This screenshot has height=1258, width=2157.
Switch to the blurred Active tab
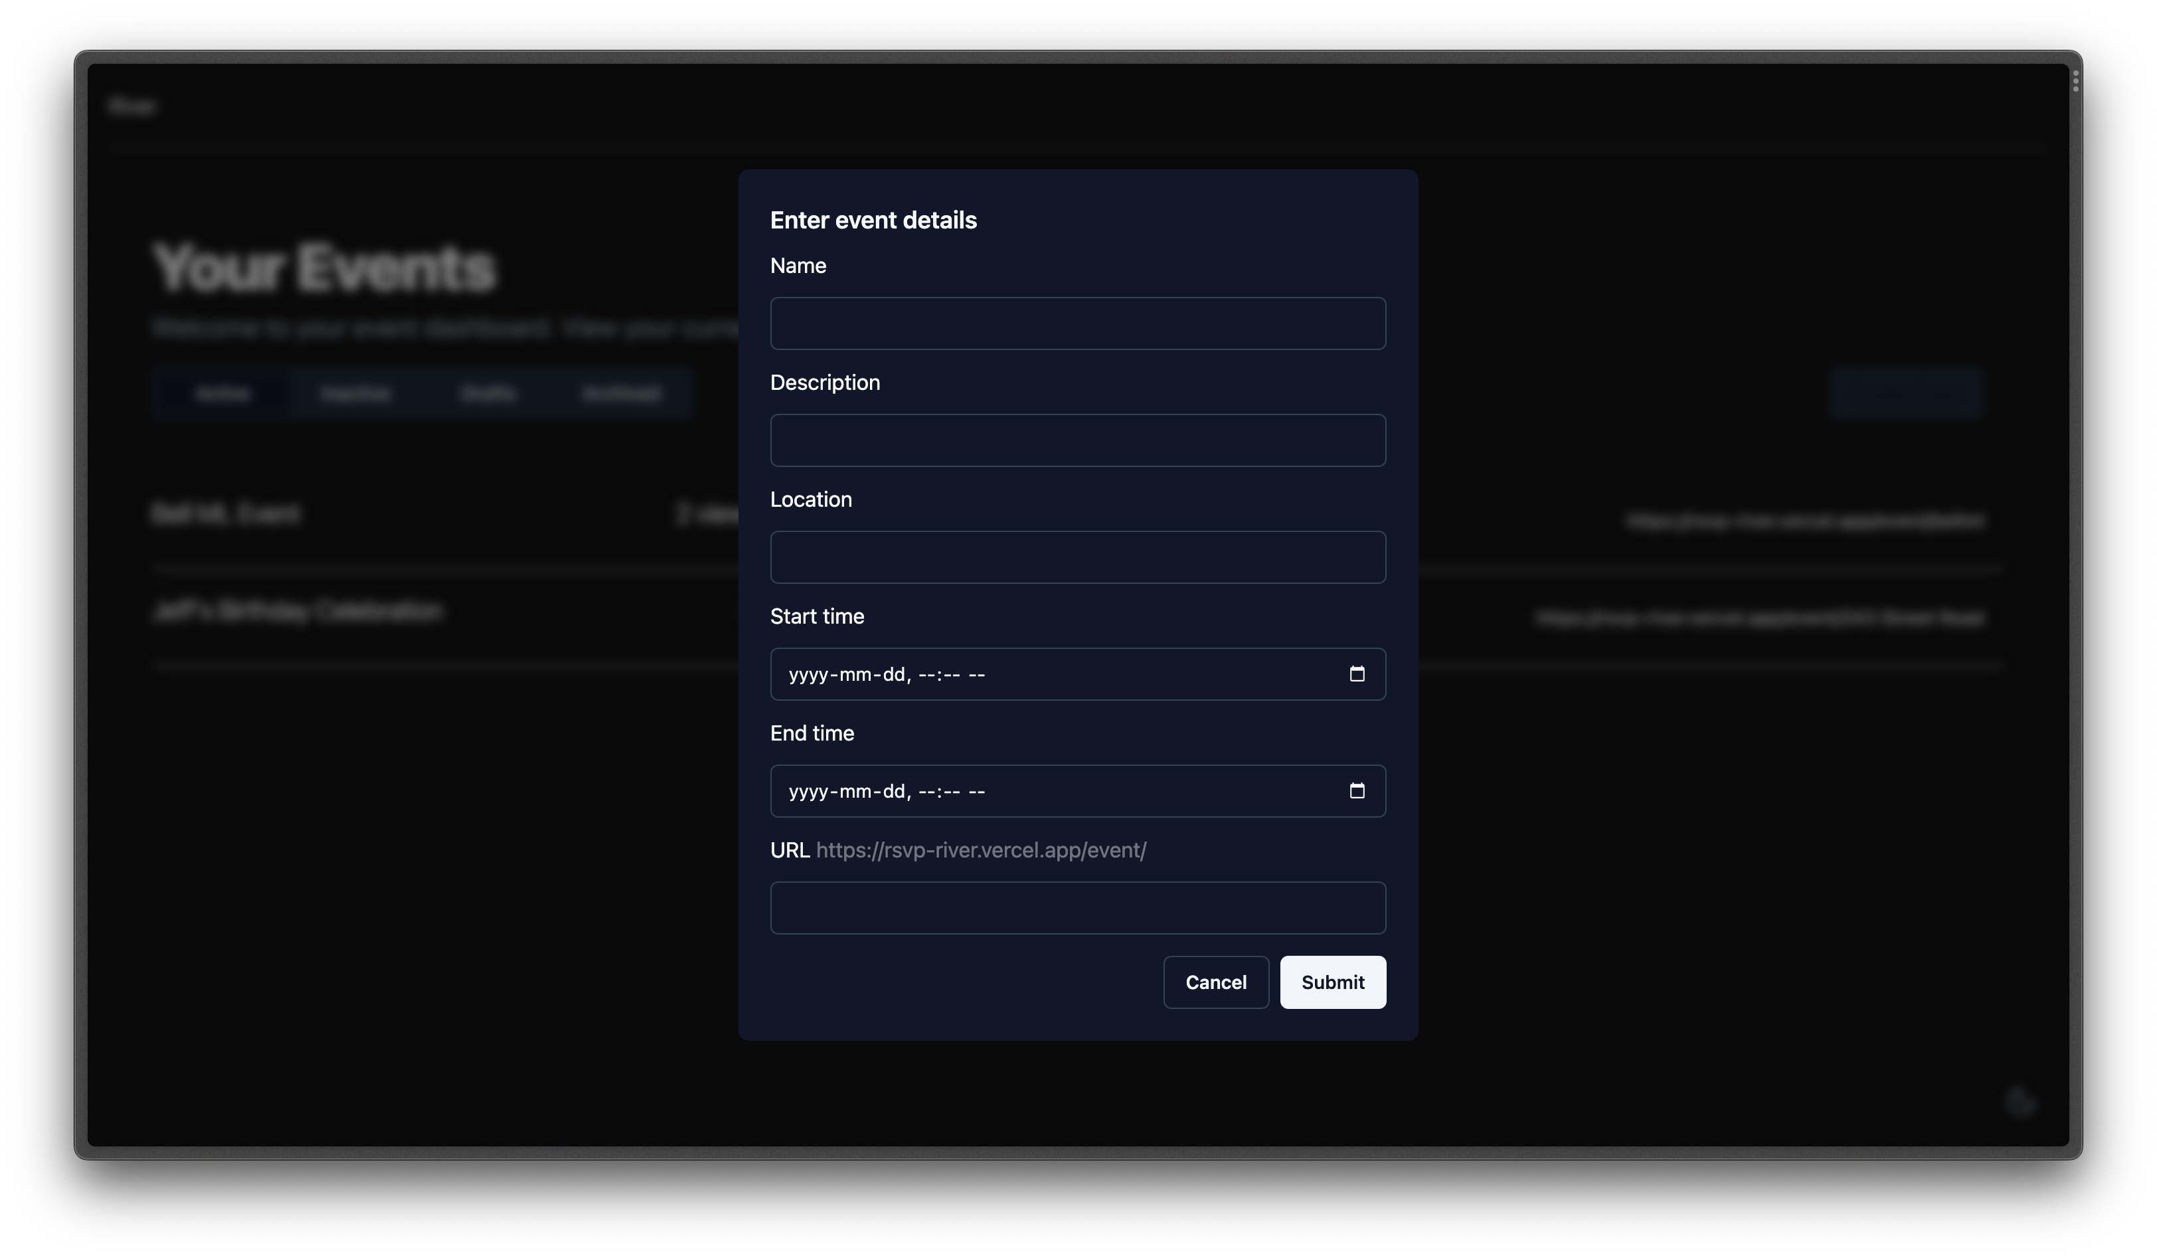coord(222,393)
